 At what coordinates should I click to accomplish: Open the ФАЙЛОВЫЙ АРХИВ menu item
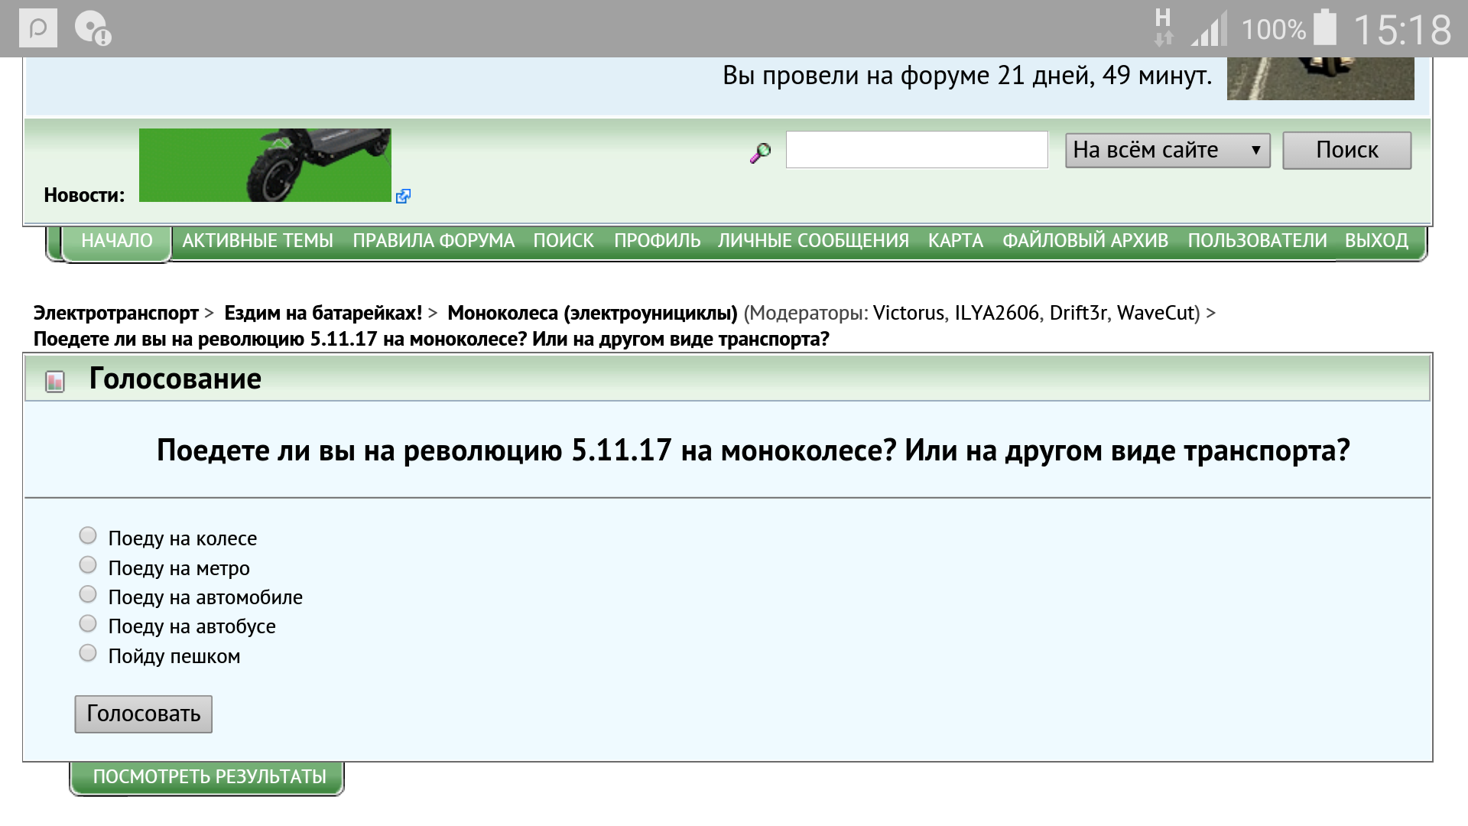1085,241
